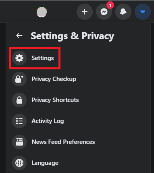Go back with the left arrow
Viewport: 154px width, 173px height.
19,35
